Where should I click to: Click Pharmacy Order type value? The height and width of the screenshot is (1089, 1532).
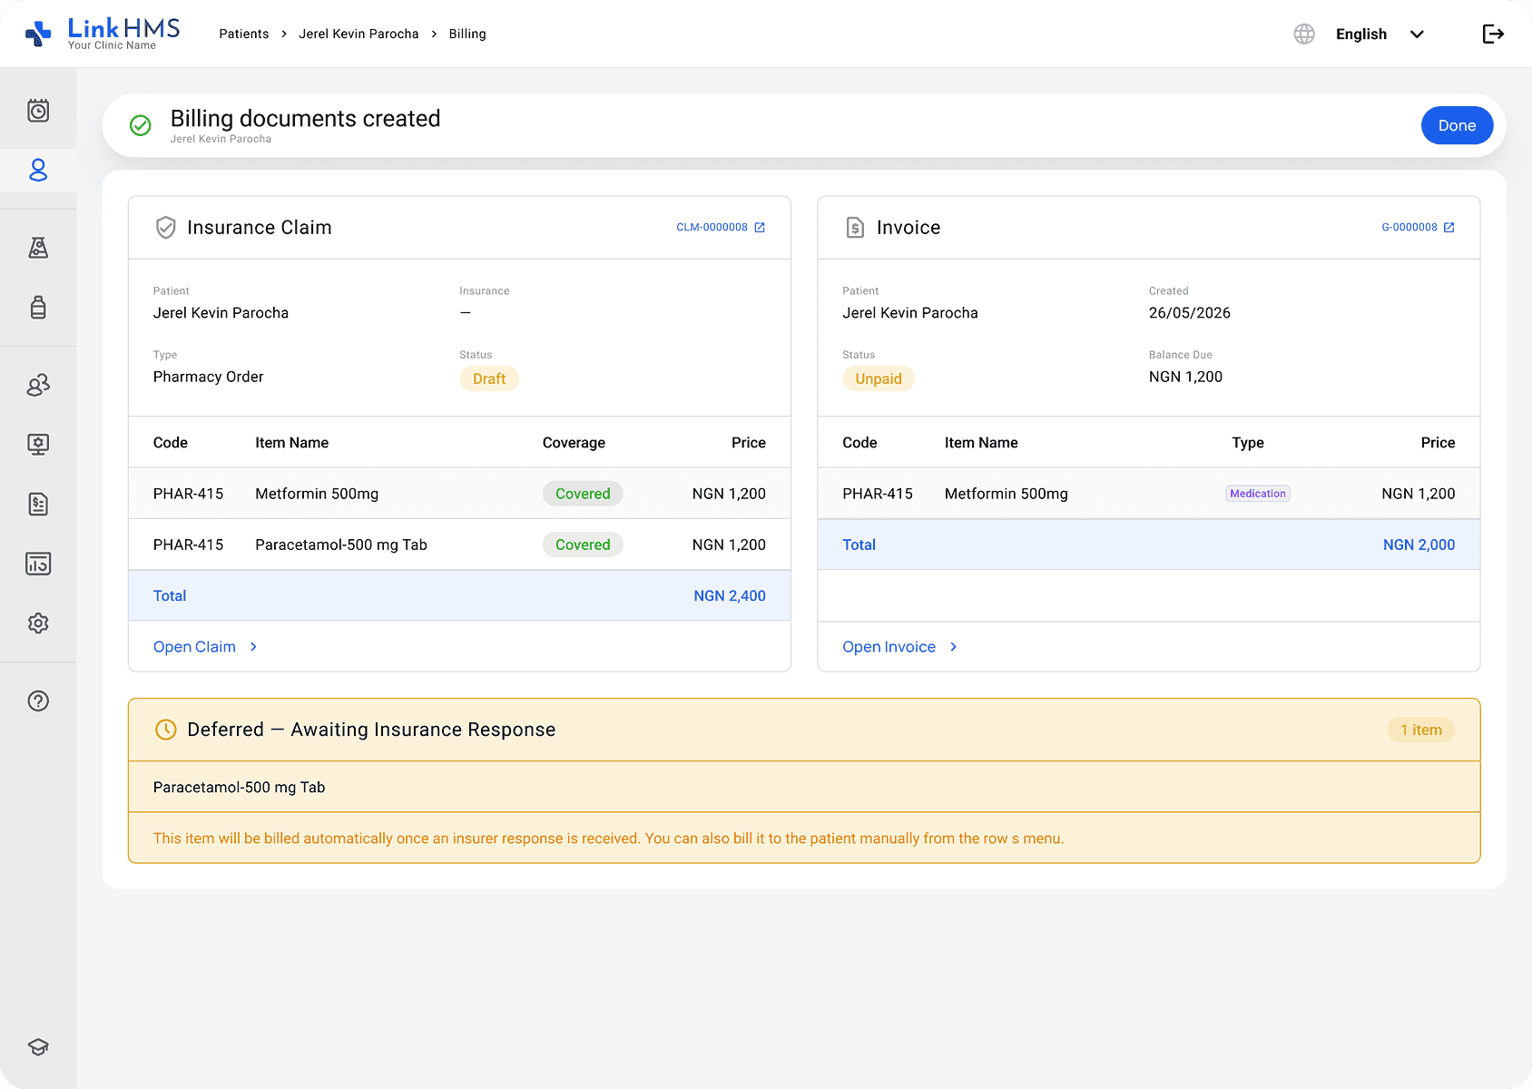(209, 377)
